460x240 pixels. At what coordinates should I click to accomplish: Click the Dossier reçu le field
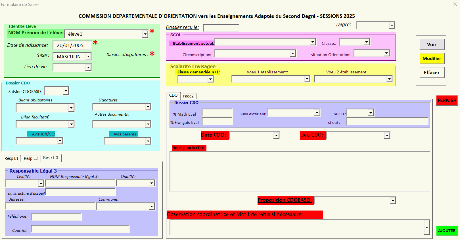[221, 28]
